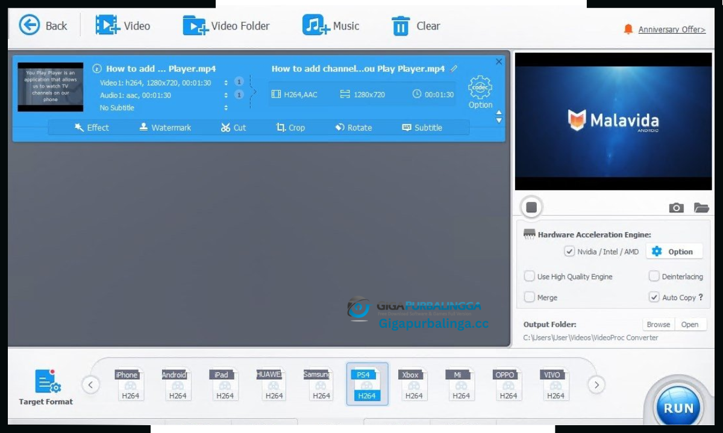
Task: Select the OPPO H264 profile
Action: point(507,384)
